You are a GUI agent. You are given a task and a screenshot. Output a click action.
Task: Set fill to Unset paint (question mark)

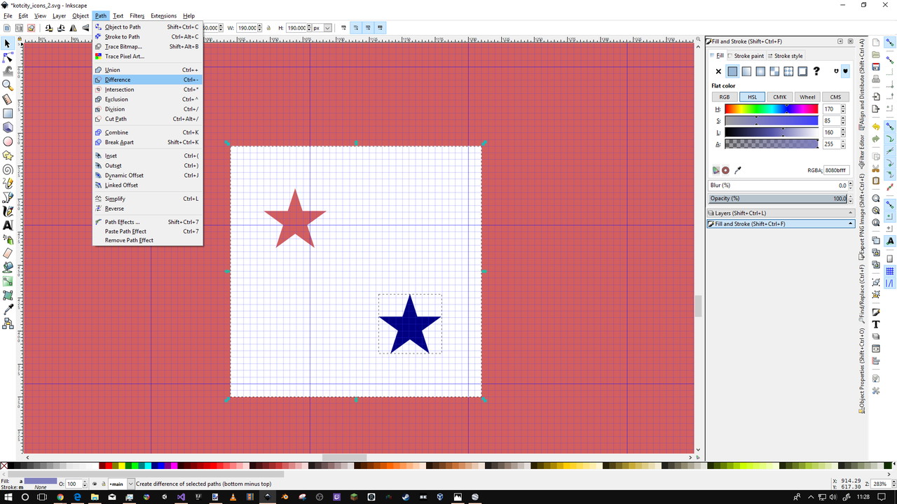816,71
